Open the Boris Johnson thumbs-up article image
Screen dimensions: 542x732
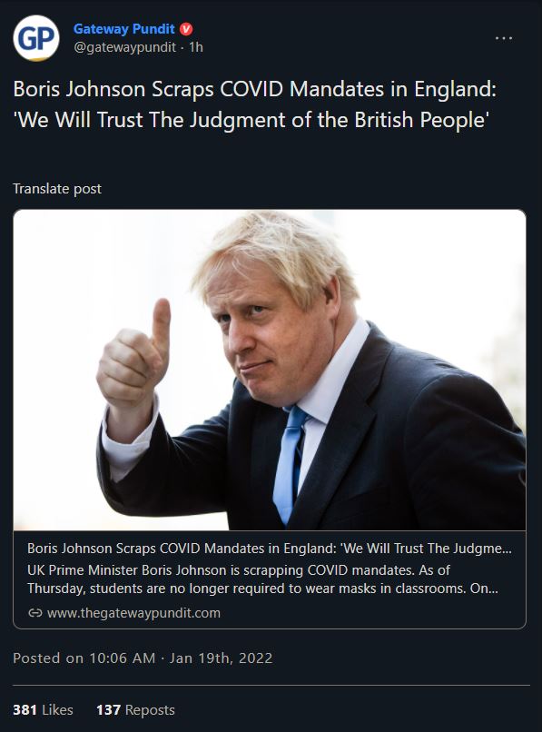tap(270, 370)
